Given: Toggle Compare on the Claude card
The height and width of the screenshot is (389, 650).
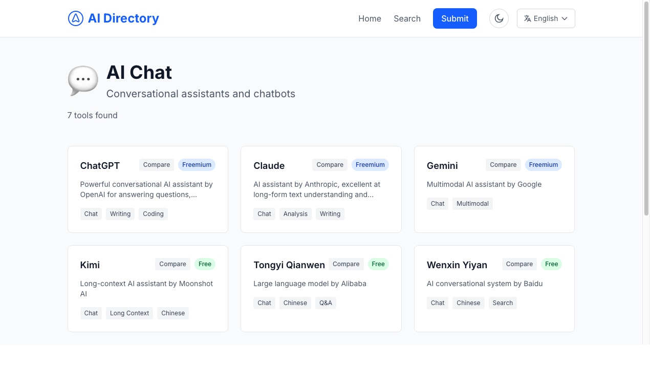Looking at the screenshot, I should [330, 165].
